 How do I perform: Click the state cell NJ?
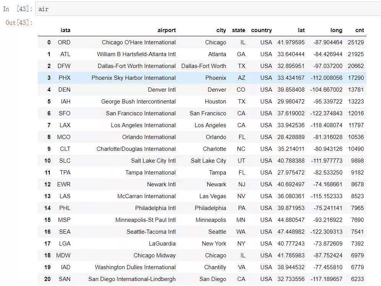(241, 184)
